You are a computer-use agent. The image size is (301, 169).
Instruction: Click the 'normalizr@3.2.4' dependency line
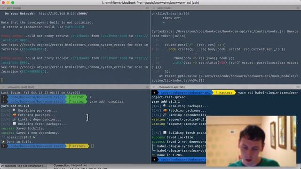click(x=21, y=137)
